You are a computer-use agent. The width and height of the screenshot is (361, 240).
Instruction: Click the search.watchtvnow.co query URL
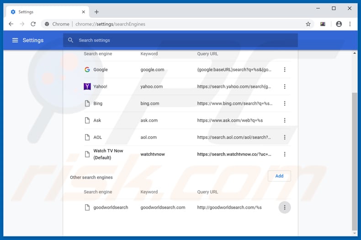(x=234, y=154)
